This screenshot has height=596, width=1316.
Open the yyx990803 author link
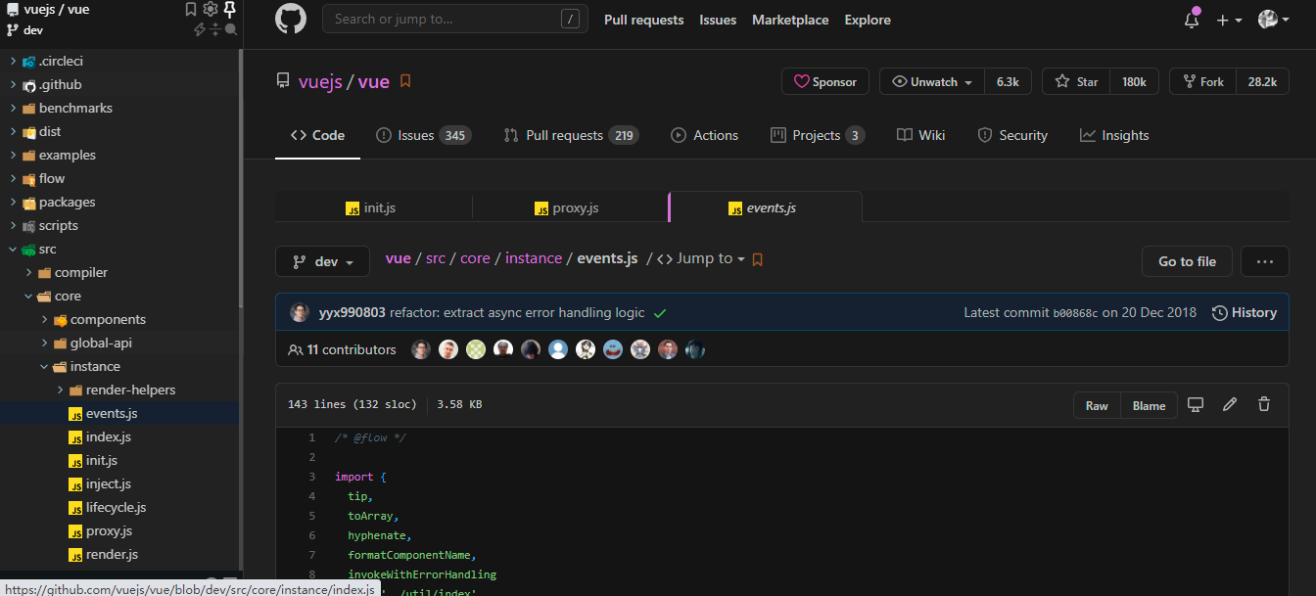pos(352,312)
